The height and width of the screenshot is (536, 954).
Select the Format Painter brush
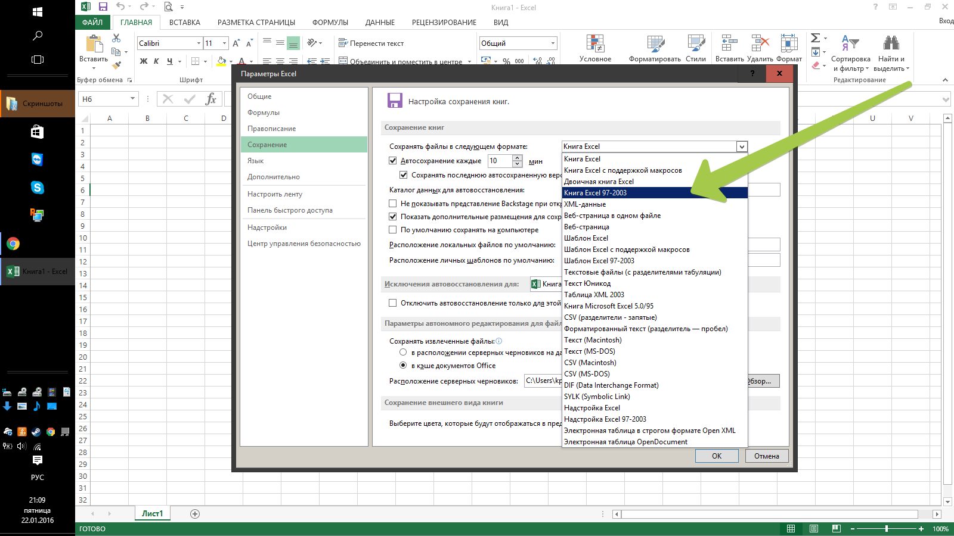116,65
